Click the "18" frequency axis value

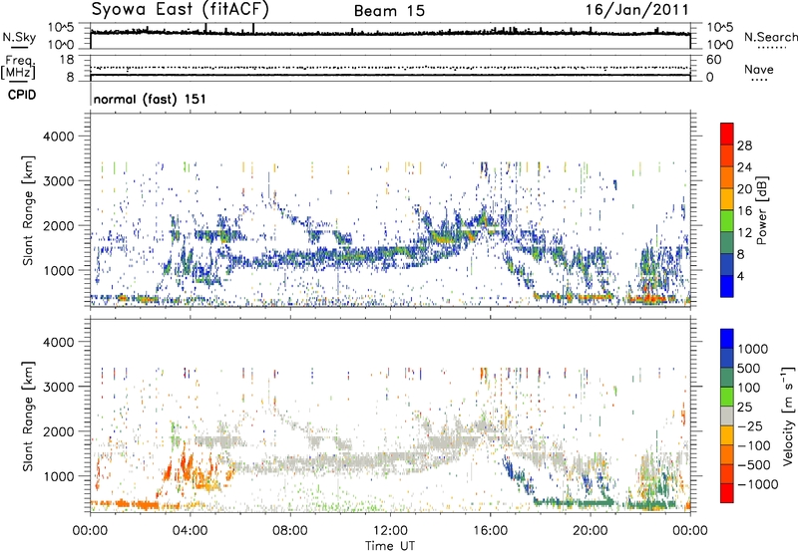[67, 59]
